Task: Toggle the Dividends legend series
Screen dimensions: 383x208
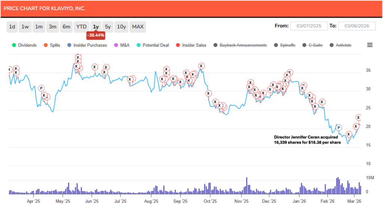Action: (24, 45)
